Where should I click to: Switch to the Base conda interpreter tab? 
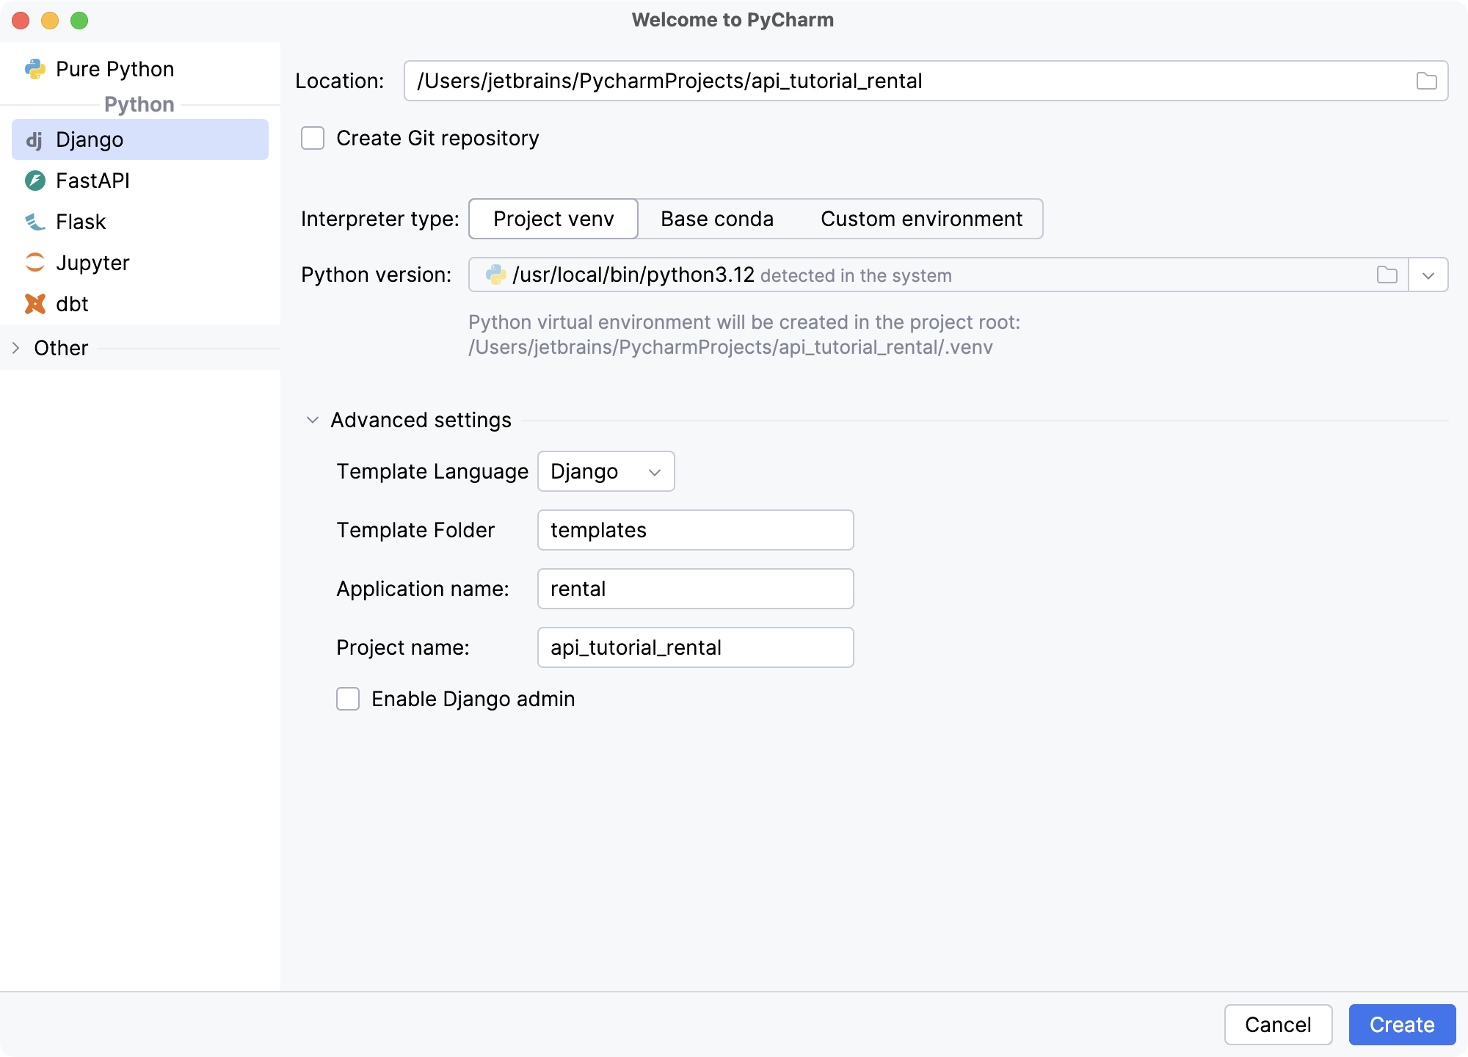coord(716,219)
